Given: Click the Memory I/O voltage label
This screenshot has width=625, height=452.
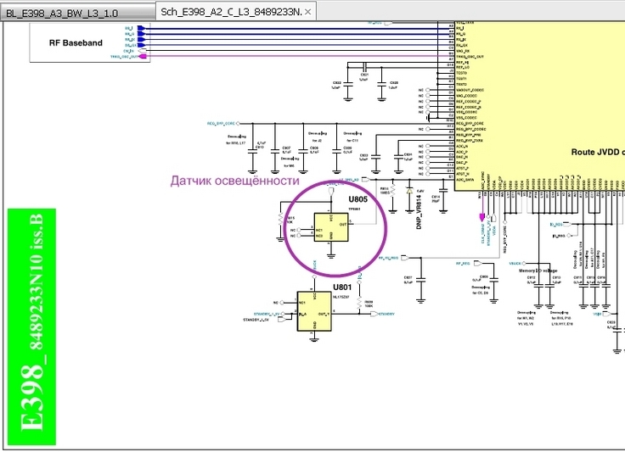Looking at the screenshot, I should pos(538,271).
